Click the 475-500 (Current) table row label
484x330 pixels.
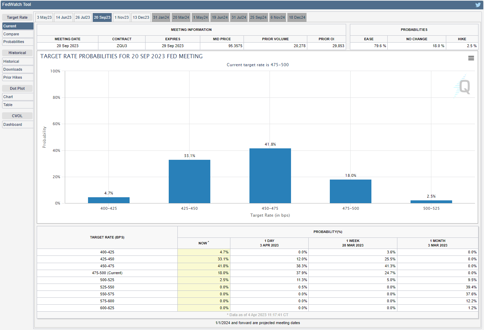coord(107,273)
